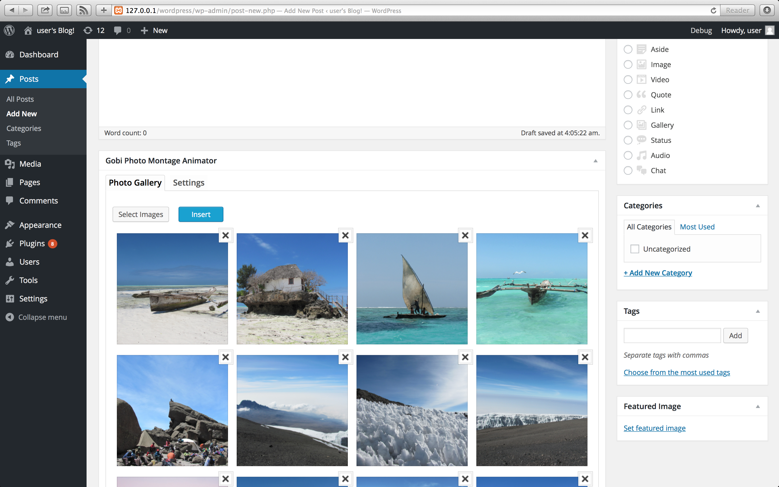Image resolution: width=779 pixels, height=487 pixels.
Task: Collapse the Featured Image box with its triangle
Action: [x=757, y=406]
